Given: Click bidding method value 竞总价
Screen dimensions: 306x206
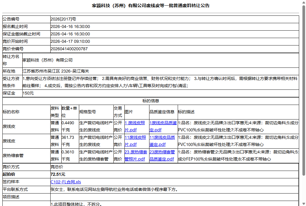Looking at the screenshot, I should click(57, 167).
